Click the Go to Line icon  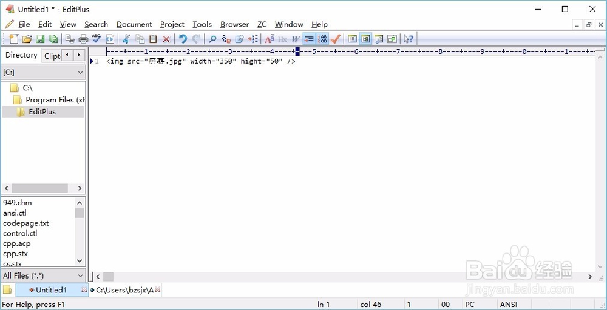(x=253, y=39)
